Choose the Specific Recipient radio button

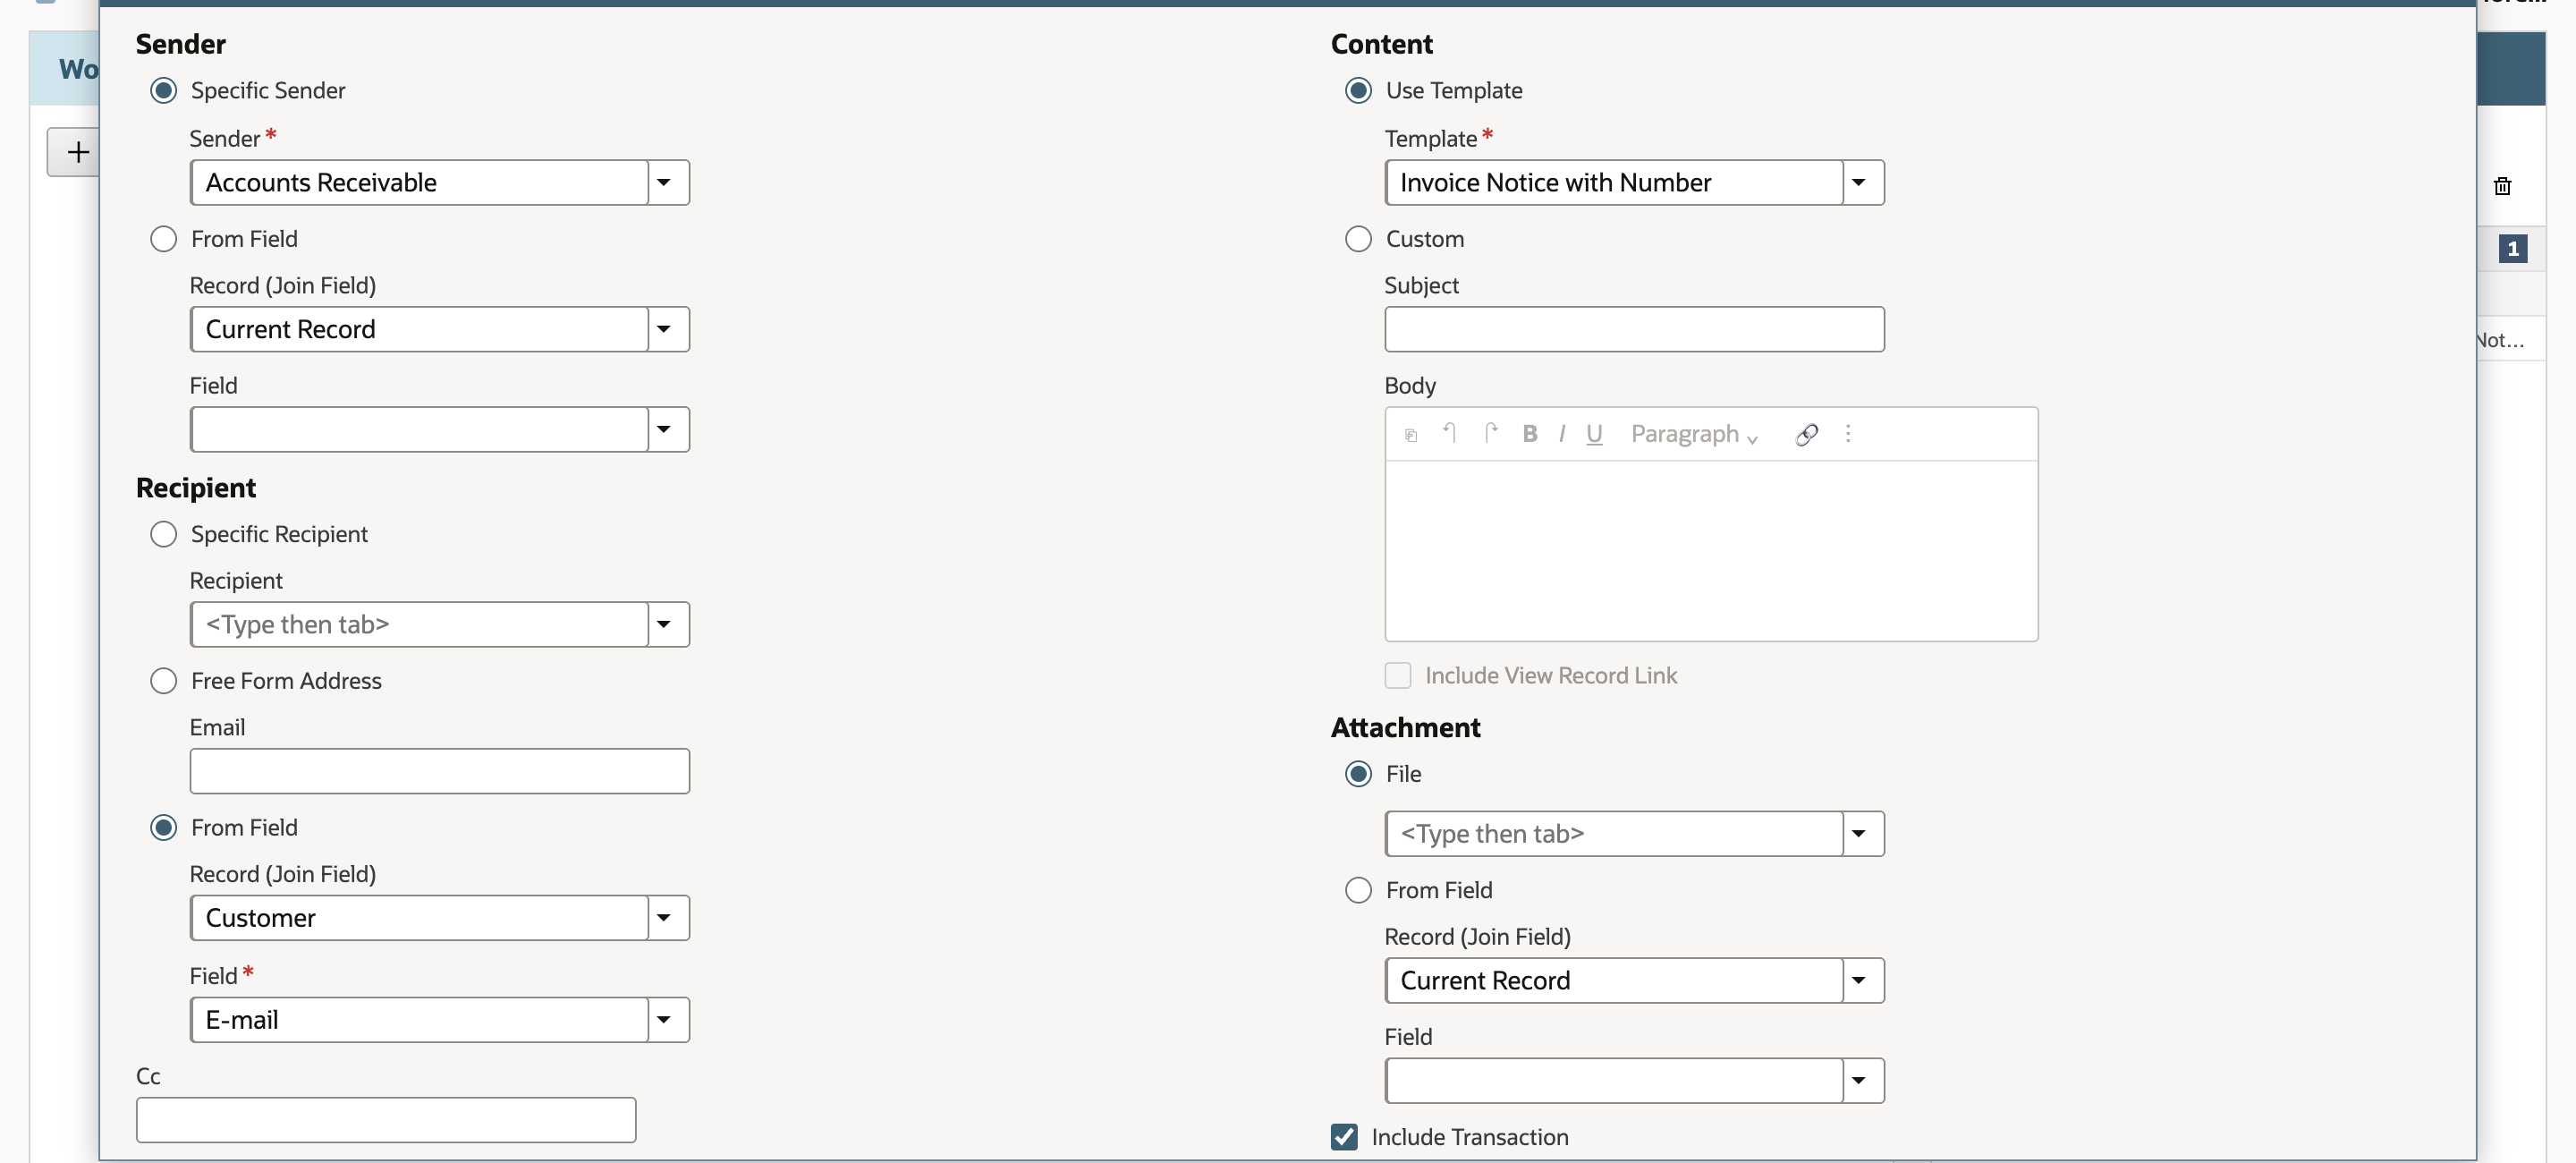[163, 534]
